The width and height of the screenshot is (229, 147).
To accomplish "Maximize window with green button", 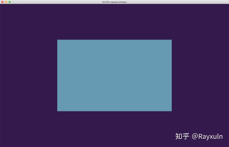I will pyautogui.click(x=10, y=2).
